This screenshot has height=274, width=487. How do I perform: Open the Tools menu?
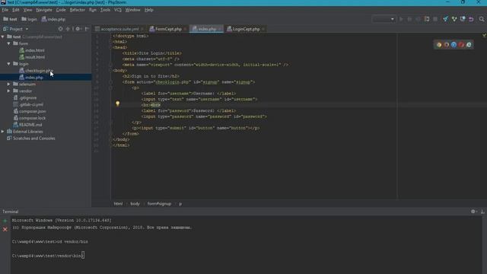point(105,10)
